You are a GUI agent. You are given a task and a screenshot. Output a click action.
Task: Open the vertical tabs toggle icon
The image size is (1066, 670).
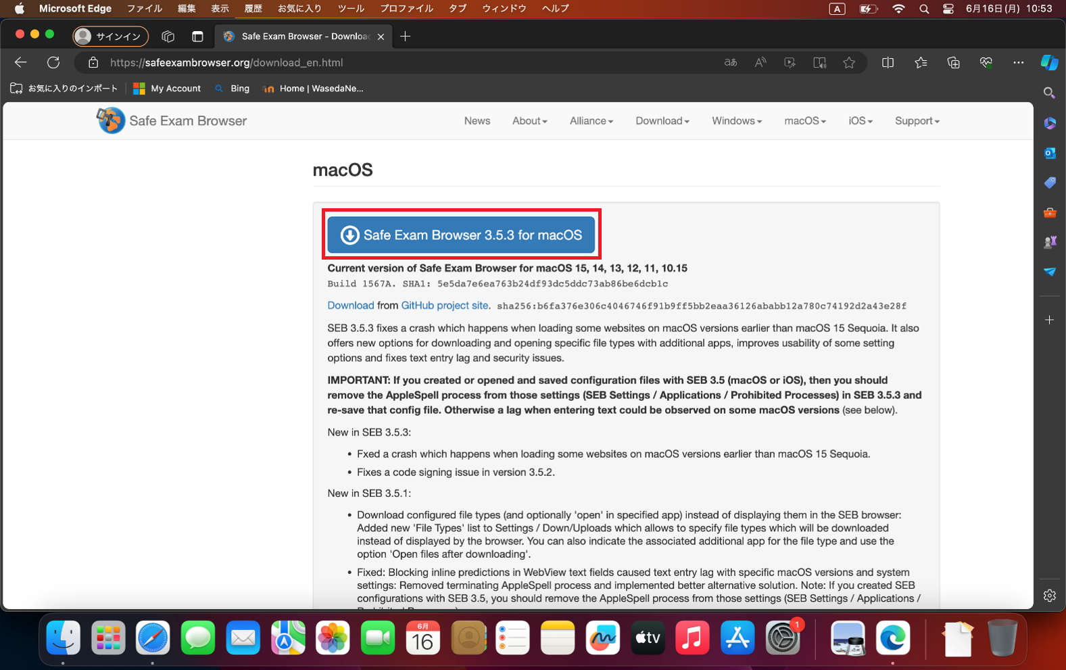(x=197, y=37)
